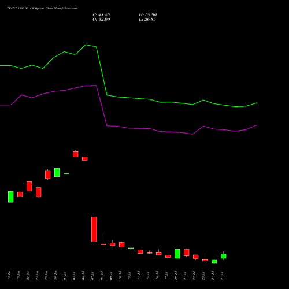Image resolution: width=289 pixels, height=289 pixels.
Task: Click the 18 Jun date label
Action: pos(10,275)
